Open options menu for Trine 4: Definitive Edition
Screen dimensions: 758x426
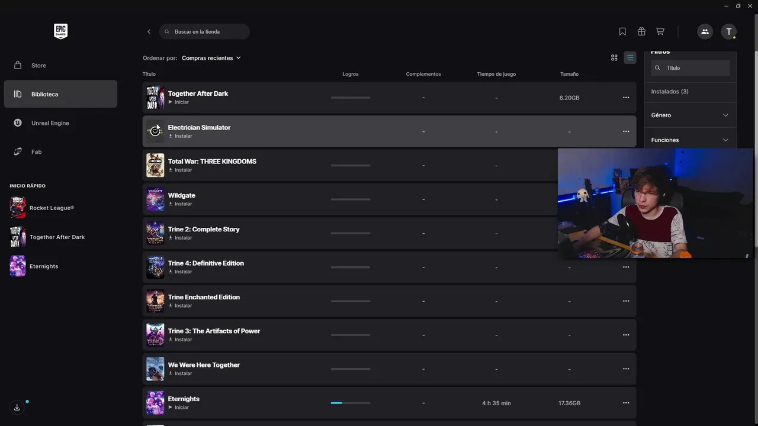point(626,267)
